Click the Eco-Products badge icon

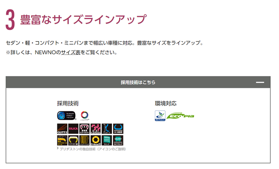(160, 116)
